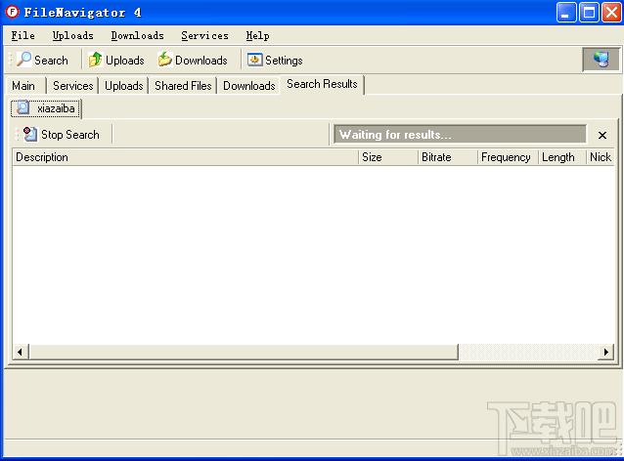Viewport: 624px width, 461px height.
Task: Select the Search Results tab
Action: point(322,84)
